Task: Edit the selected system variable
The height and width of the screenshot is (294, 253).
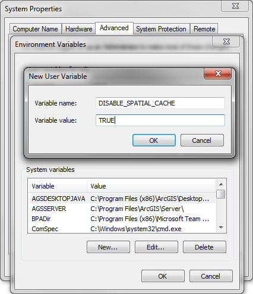Action: (156, 247)
